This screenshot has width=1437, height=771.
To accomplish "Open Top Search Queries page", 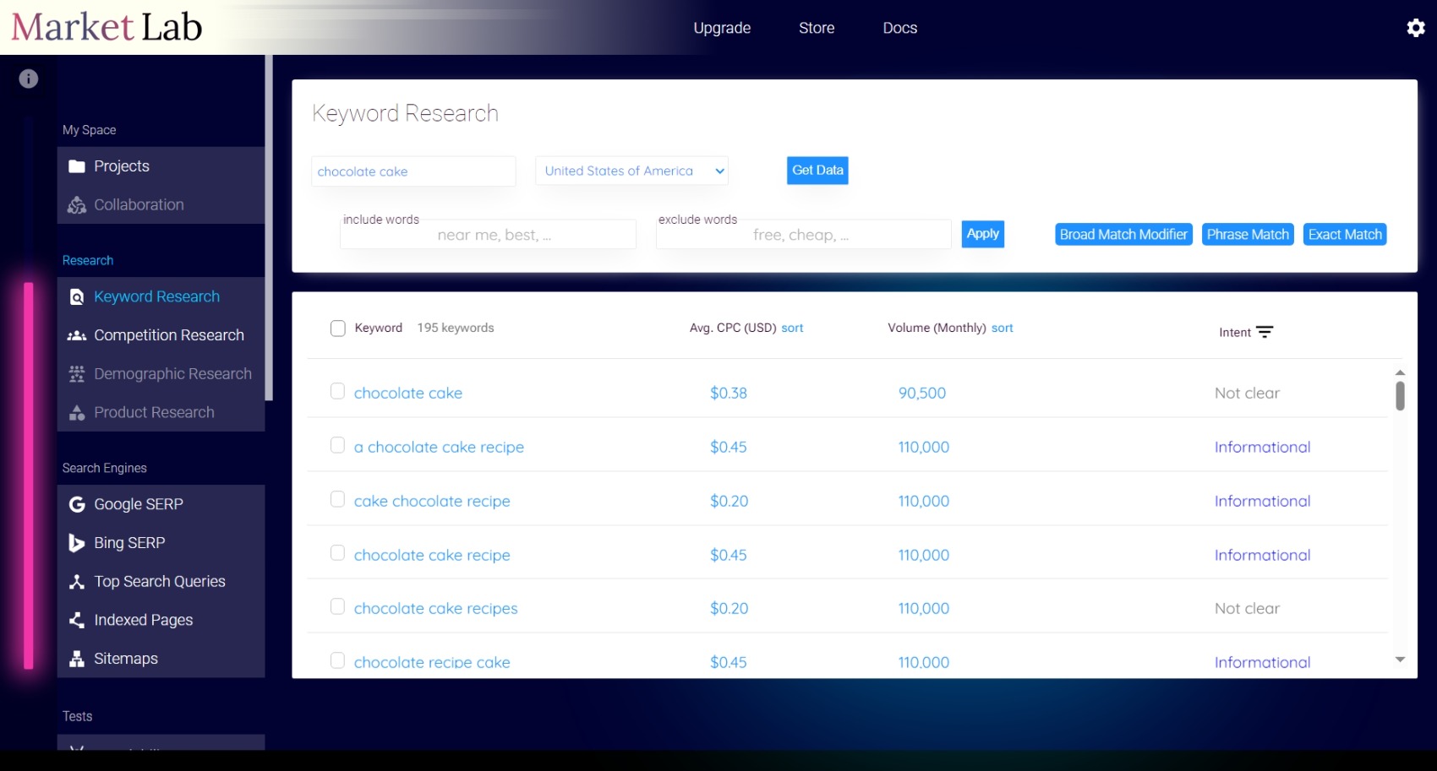I will coord(161,582).
